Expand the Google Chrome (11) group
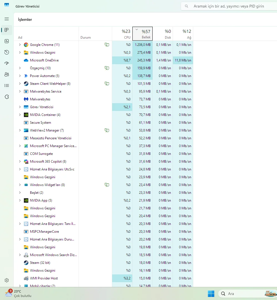277x300 pixels. pyautogui.click(x=20, y=45)
